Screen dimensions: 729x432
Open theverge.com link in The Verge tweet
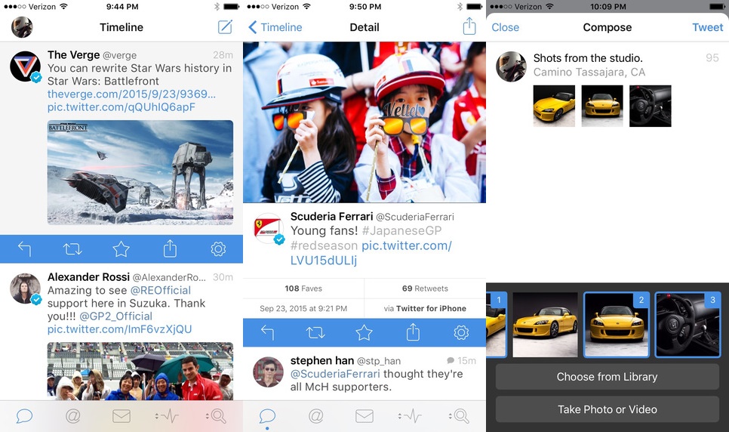(131, 94)
